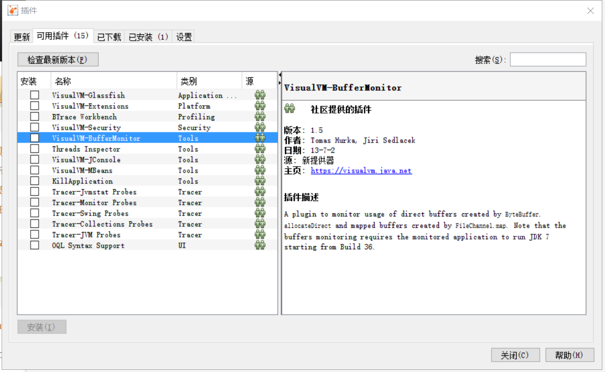Check the OQL Syntax Support install checkbox
605x372 pixels.
(x=35, y=245)
